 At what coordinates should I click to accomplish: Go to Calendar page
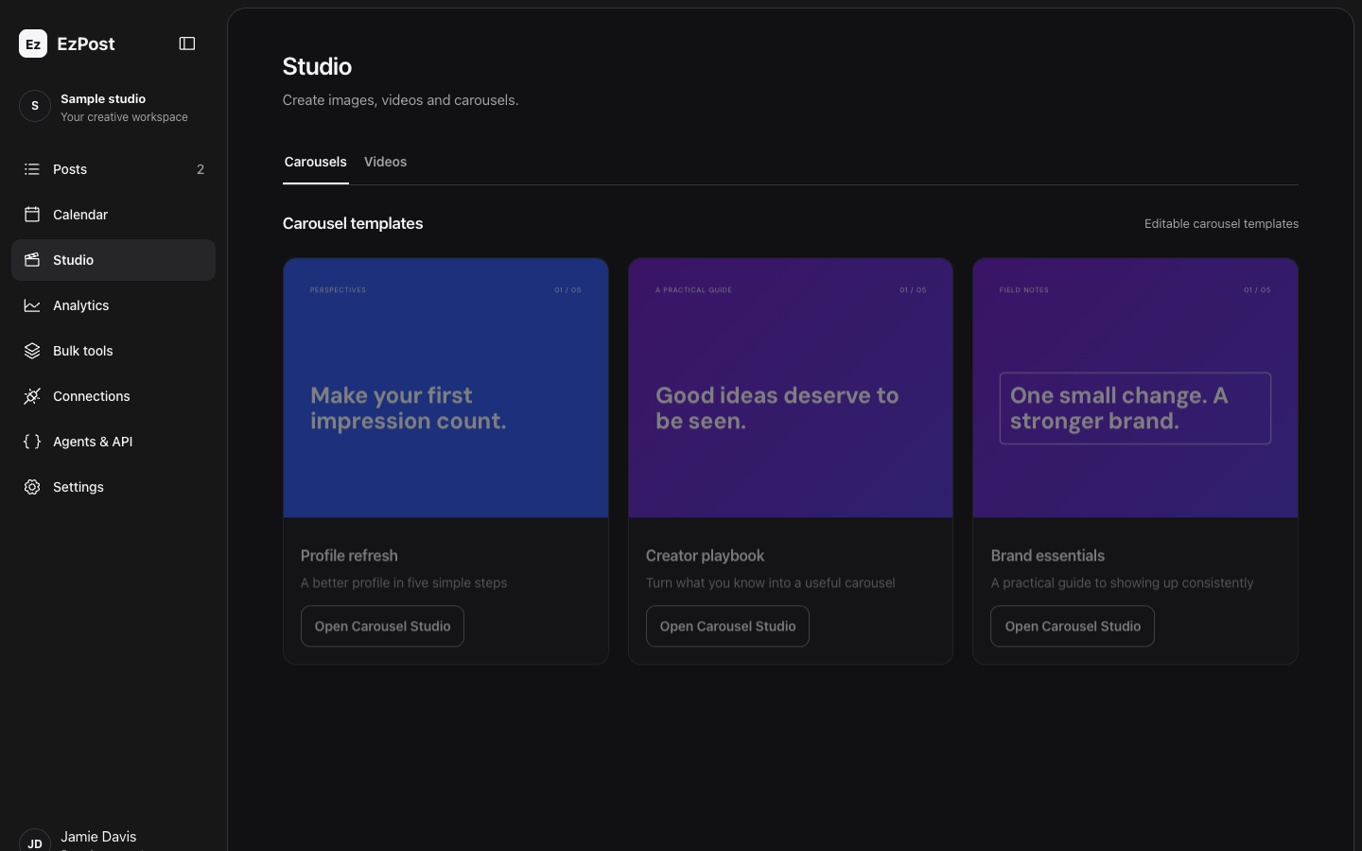[x=113, y=215]
